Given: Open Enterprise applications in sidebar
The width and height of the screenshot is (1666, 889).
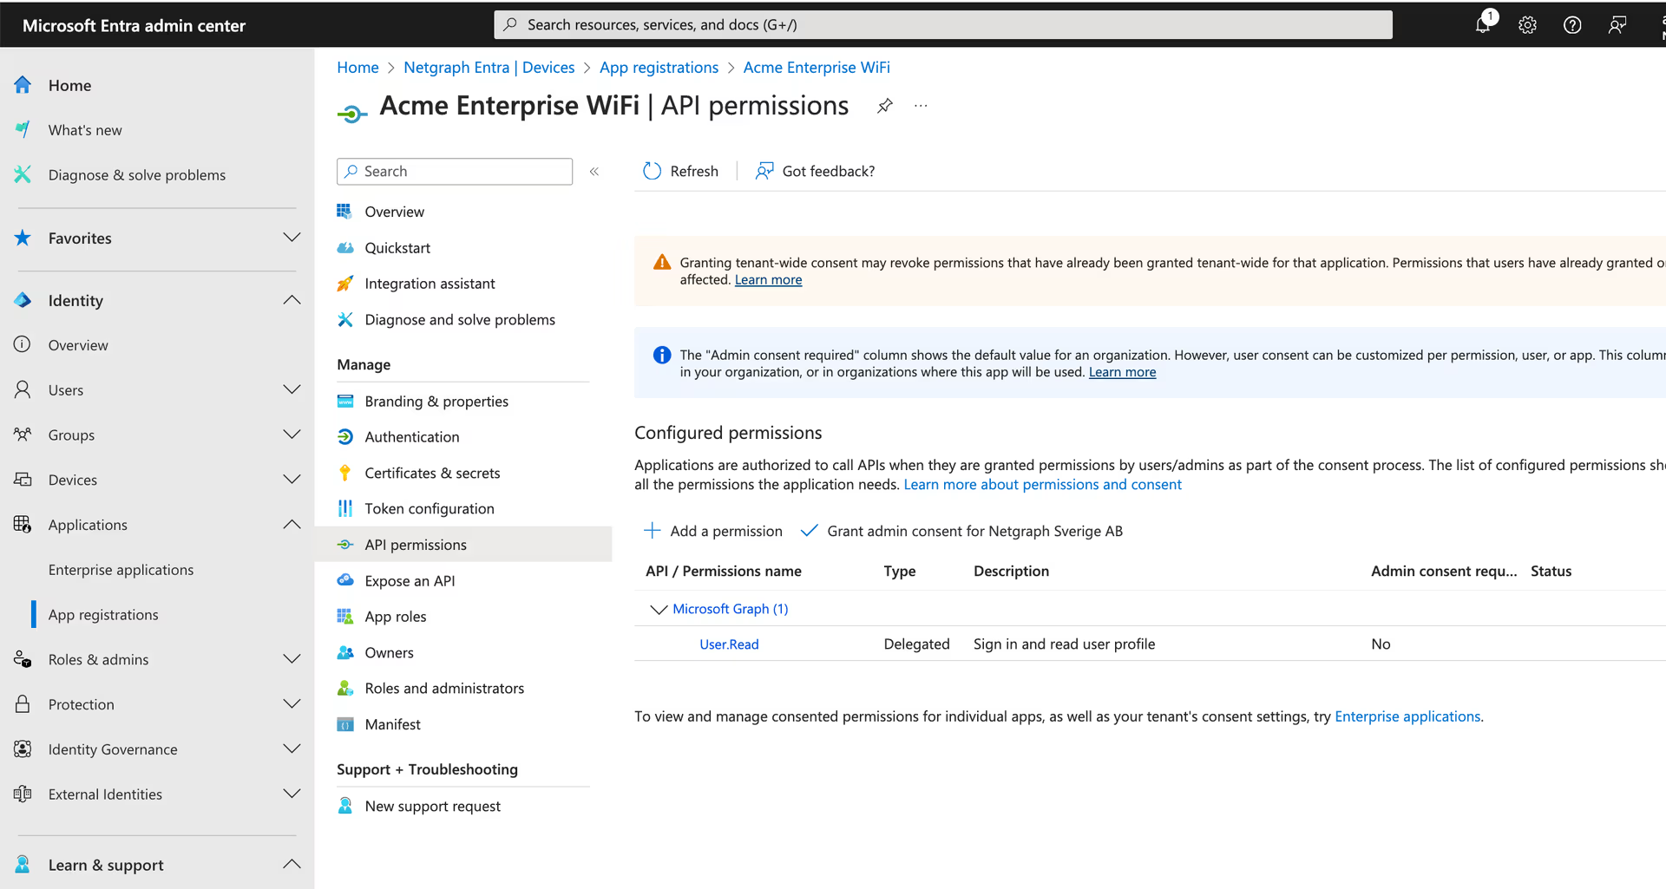Looking at the screenshot, I should 121,570.
